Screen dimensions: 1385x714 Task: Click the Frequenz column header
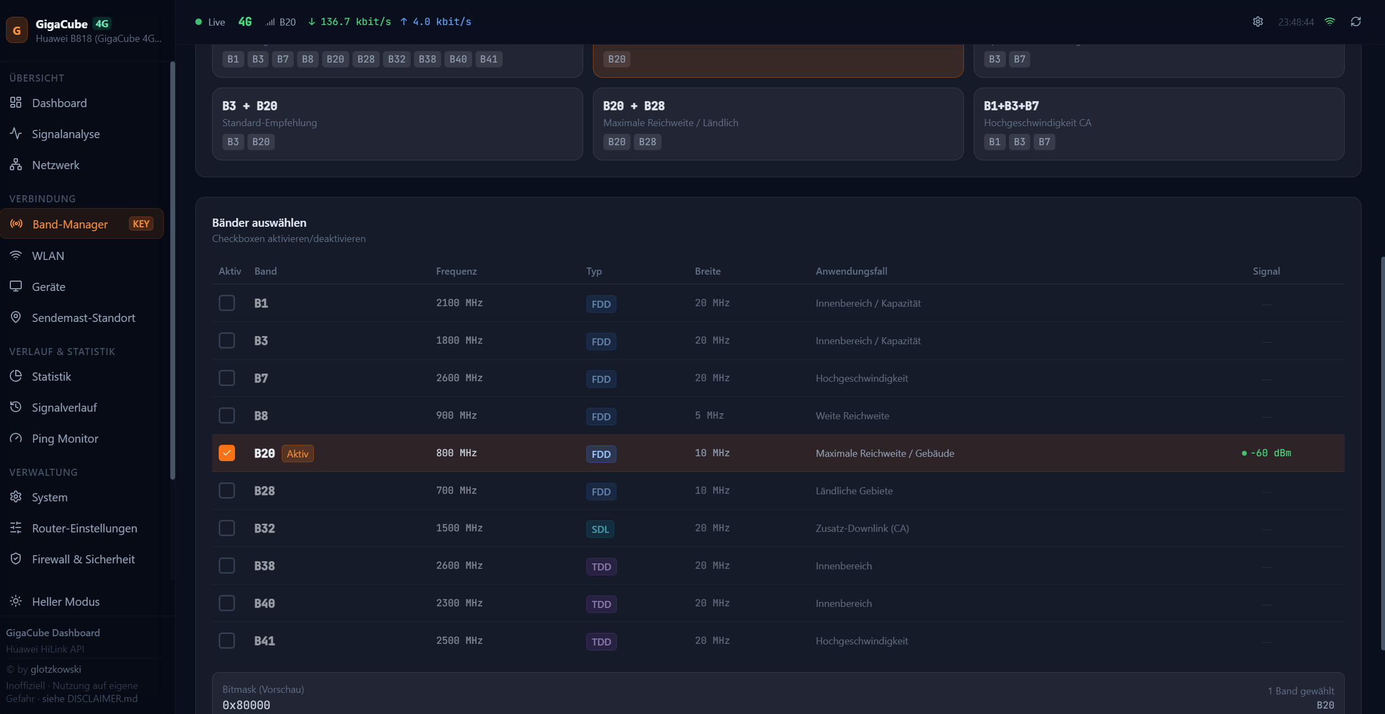tap(456, 271)
